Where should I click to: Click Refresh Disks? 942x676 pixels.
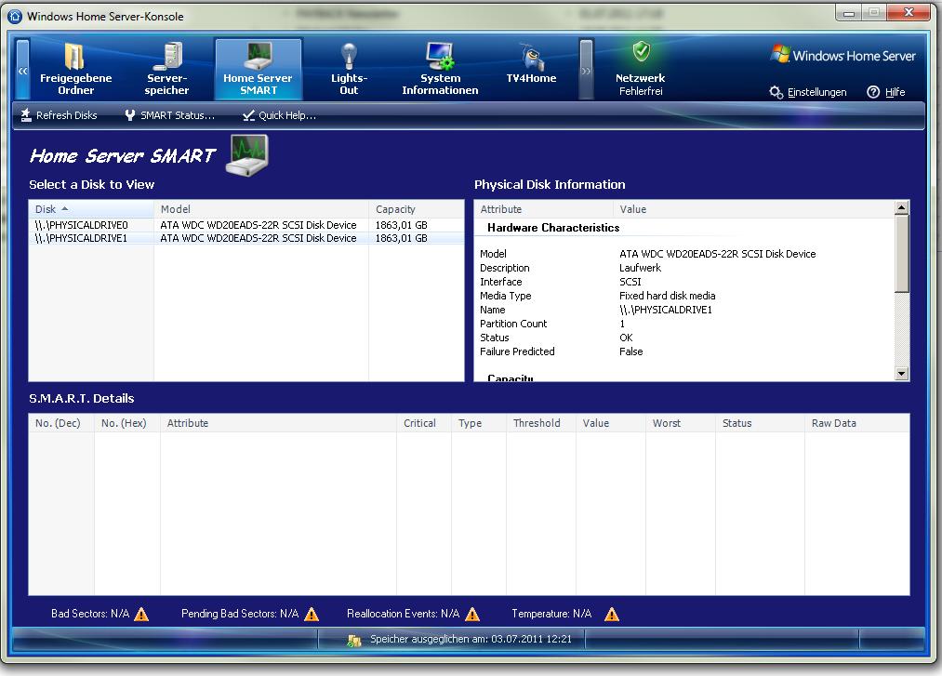pyautogui.click(x=59, y=115)
